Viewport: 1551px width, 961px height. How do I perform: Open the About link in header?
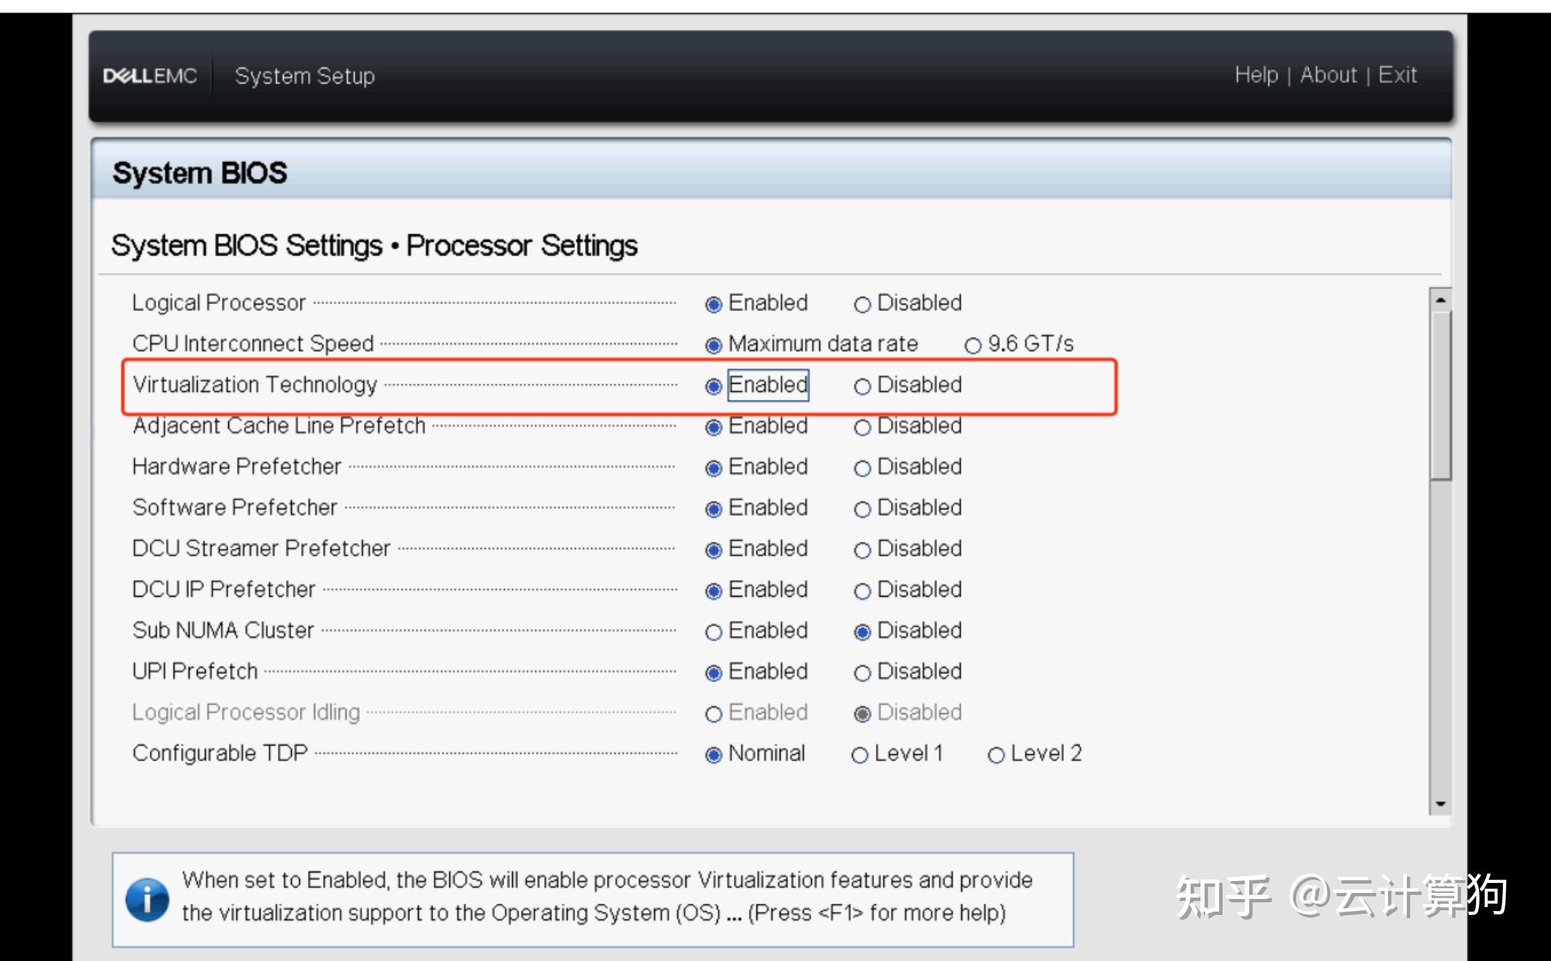coord(1328,75)
